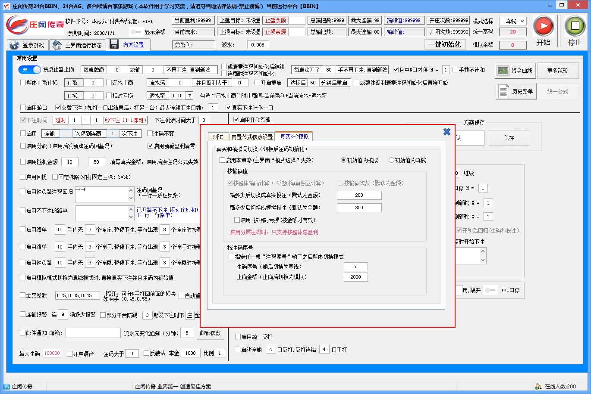Click the 返水 input field showing 0.008
Image resolution: width=591 pixels, height=394 pixels.
coord(258,45)
